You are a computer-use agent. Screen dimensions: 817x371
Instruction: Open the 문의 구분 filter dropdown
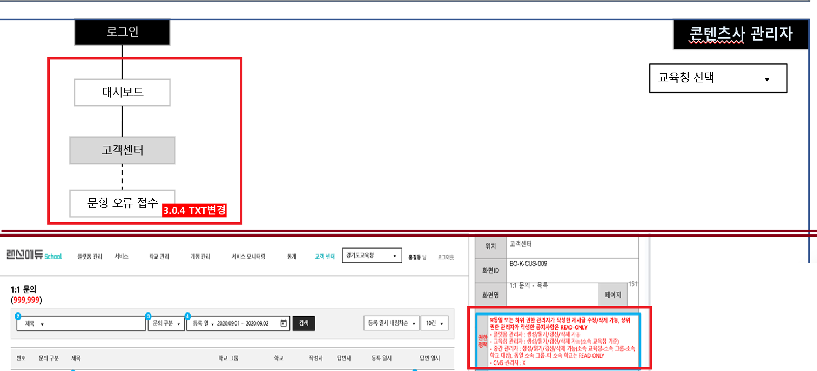166,323
